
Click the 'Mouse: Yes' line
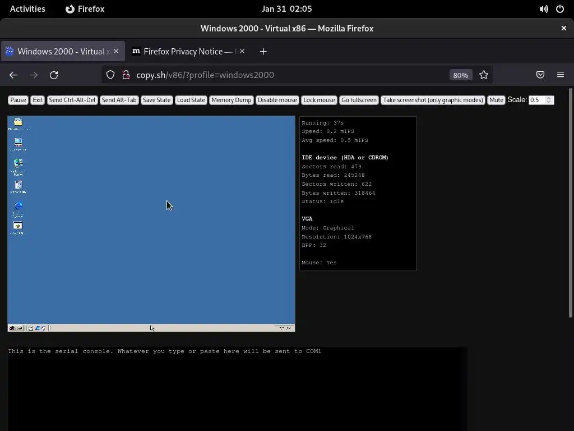click(319, 263)
